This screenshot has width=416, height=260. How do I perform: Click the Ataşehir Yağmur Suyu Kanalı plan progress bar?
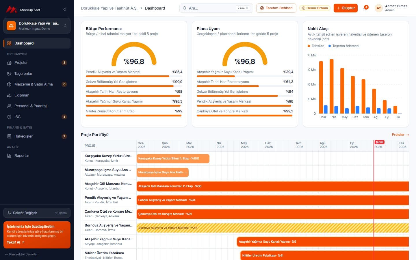point(245,76)
